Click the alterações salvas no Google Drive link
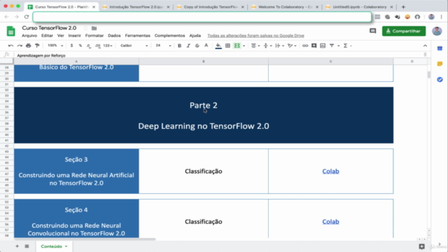The width and height of the screenshot is (448, 252). click(255, 36)
